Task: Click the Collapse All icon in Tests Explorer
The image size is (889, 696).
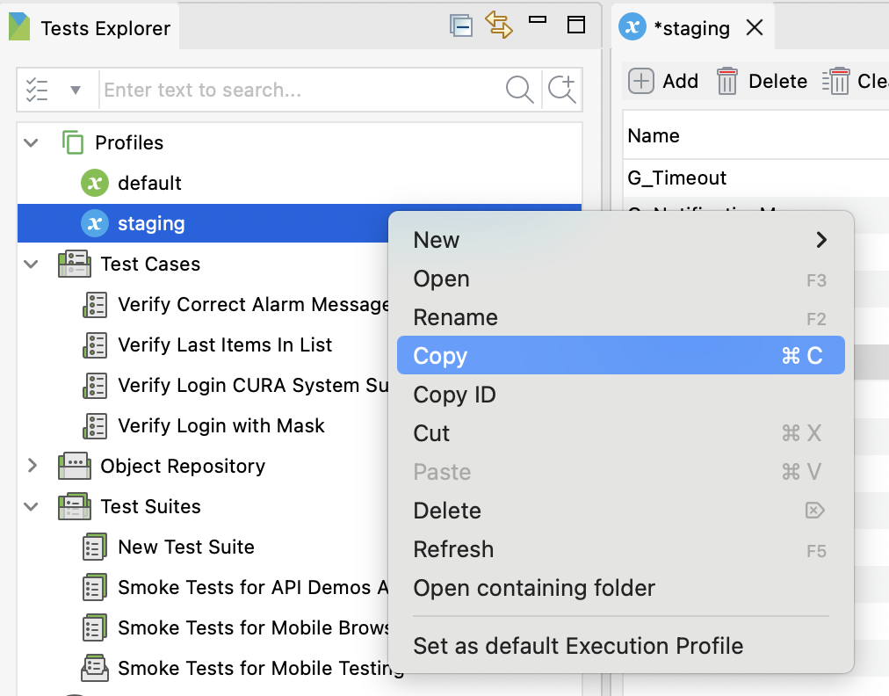Action: pyautogui.click(x=461, y=25)
